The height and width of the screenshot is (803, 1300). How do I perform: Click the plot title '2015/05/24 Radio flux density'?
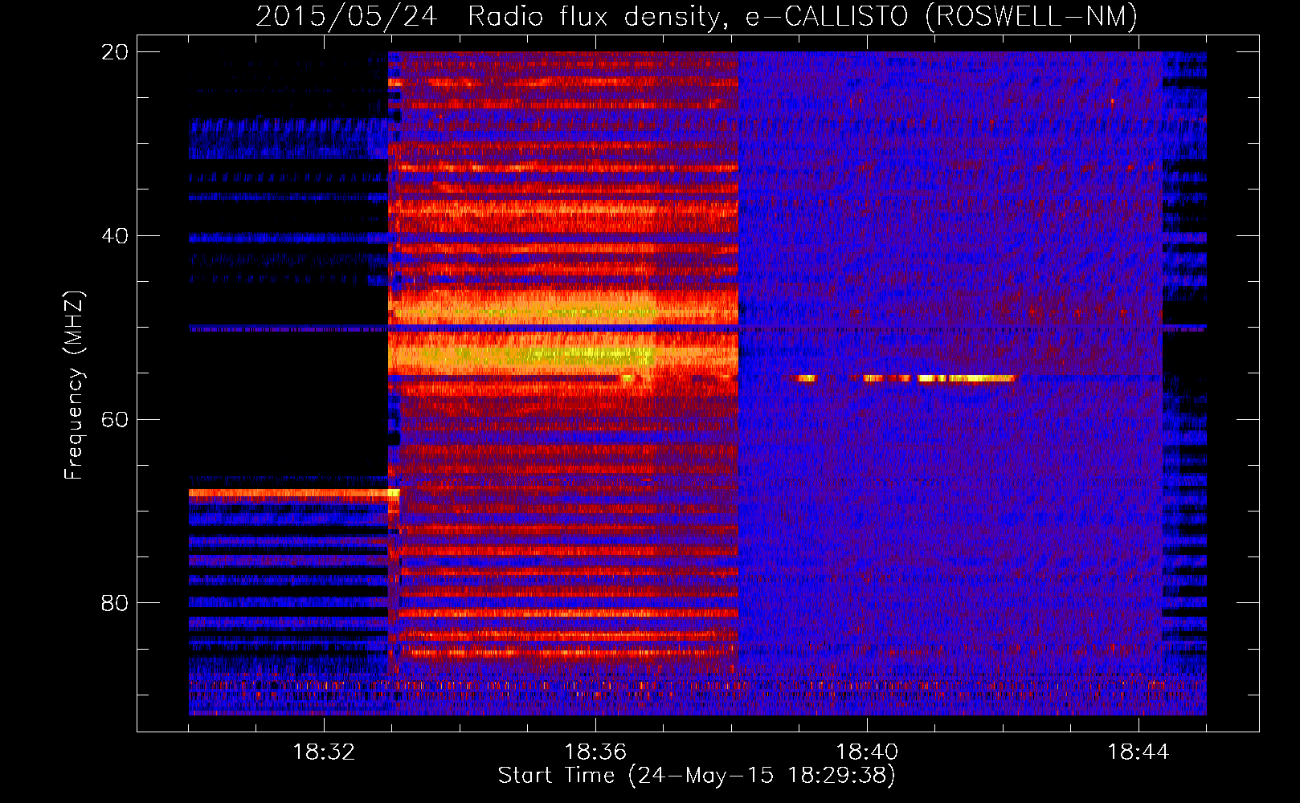(x=697, y=16)
